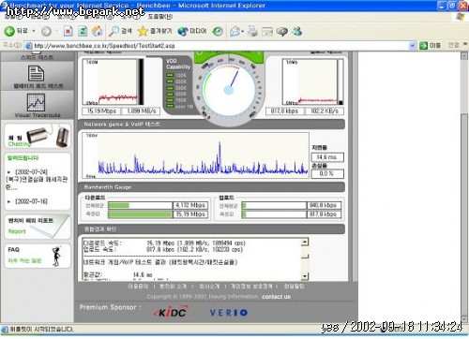
Task: Click the page scroll-up arrow at top right
Action: pos(464,55)
